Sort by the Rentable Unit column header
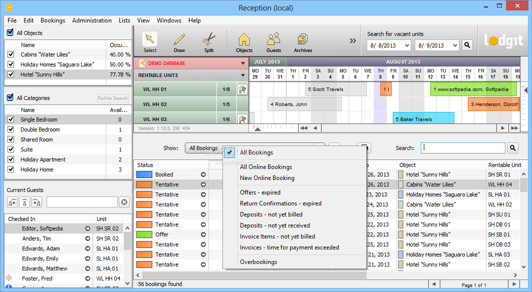532x292 pixels. 504,165
